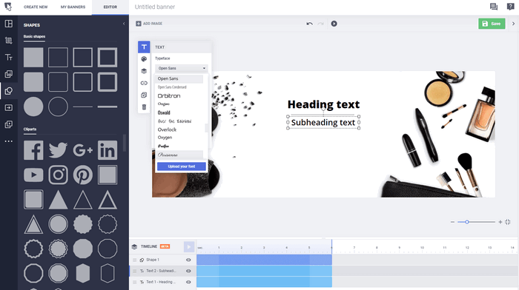This screenshot has width=519, height=290.
Task: Insert the Facebook clipart
Action: pos(33,150)
